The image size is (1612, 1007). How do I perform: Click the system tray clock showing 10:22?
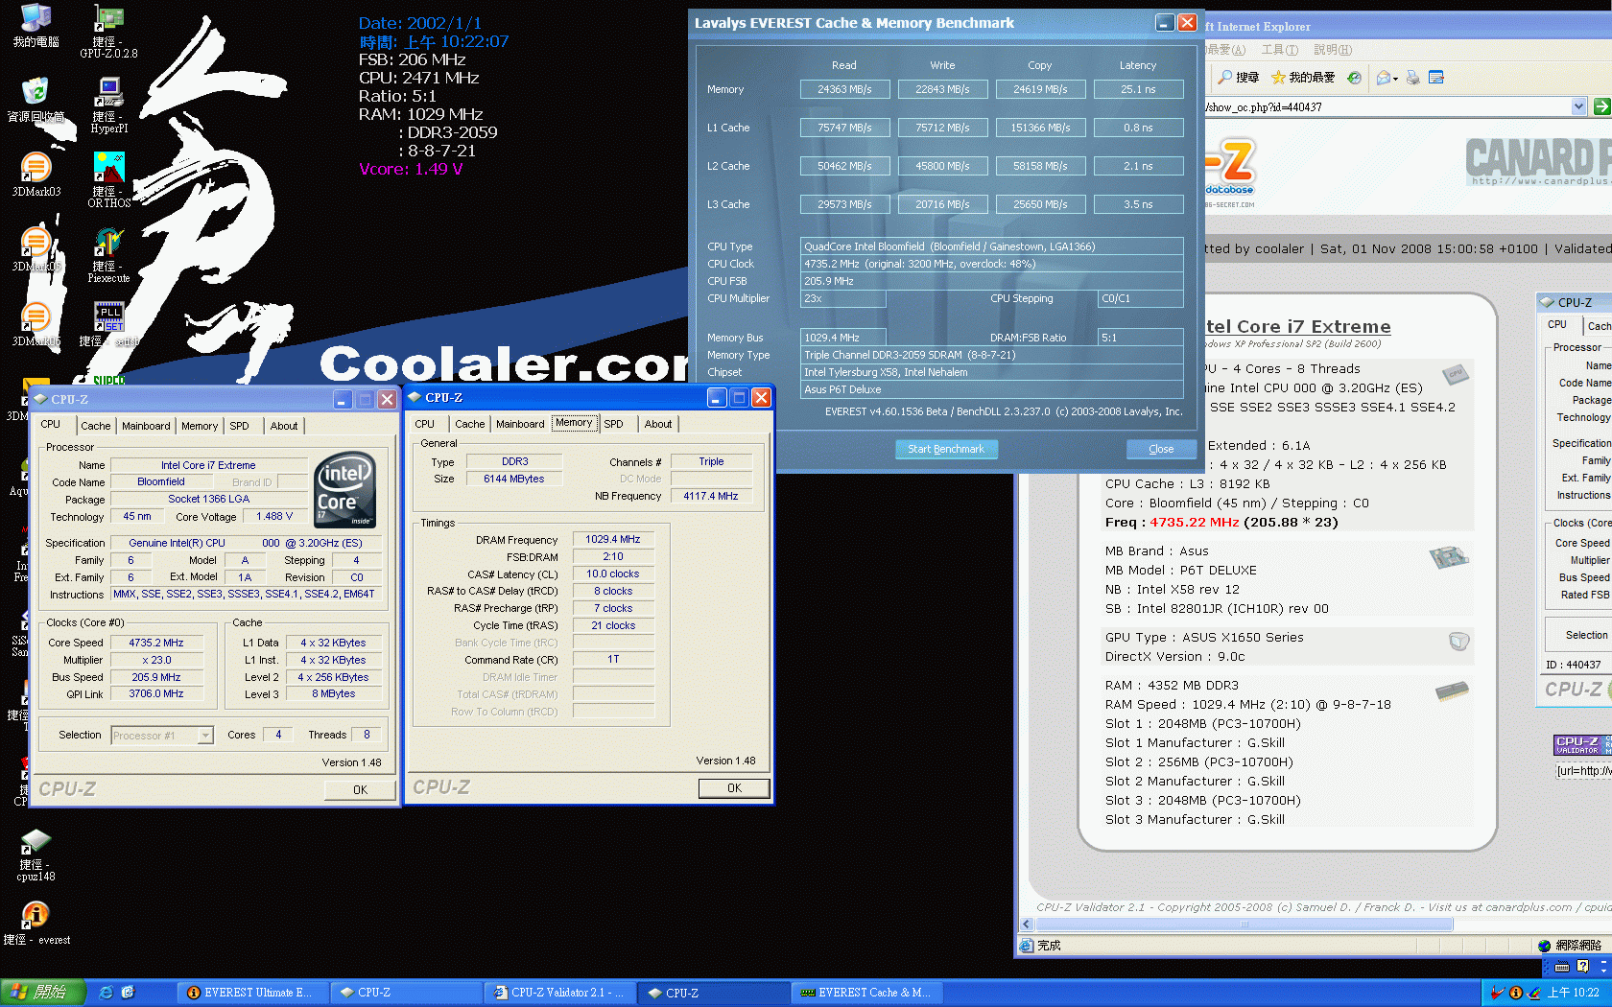1574,993
